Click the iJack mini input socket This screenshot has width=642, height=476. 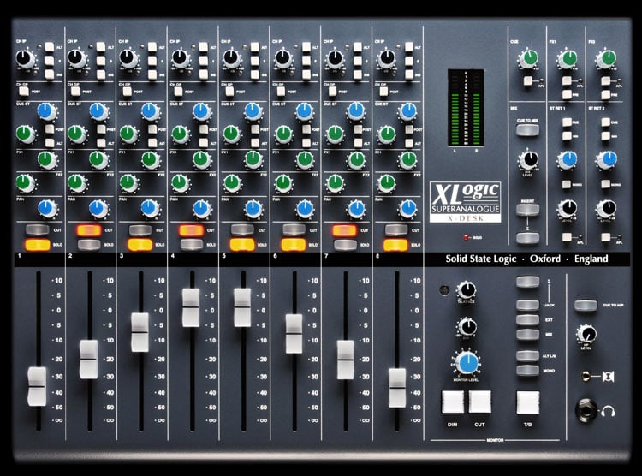[586, 375]
